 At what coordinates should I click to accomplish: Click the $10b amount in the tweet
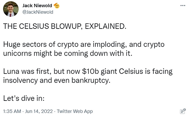(90, 71)
